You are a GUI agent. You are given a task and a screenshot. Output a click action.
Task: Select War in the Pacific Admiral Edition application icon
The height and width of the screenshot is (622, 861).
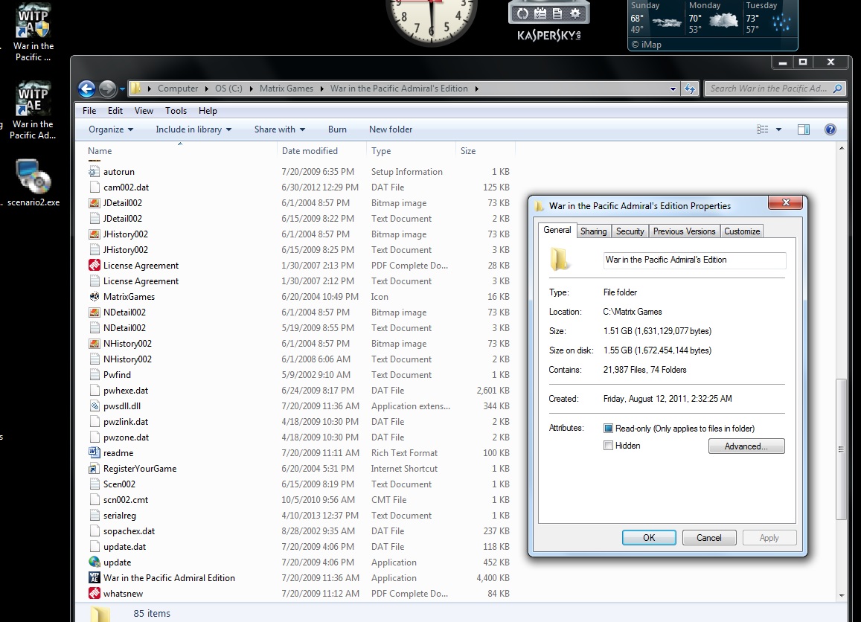[95, 577]
